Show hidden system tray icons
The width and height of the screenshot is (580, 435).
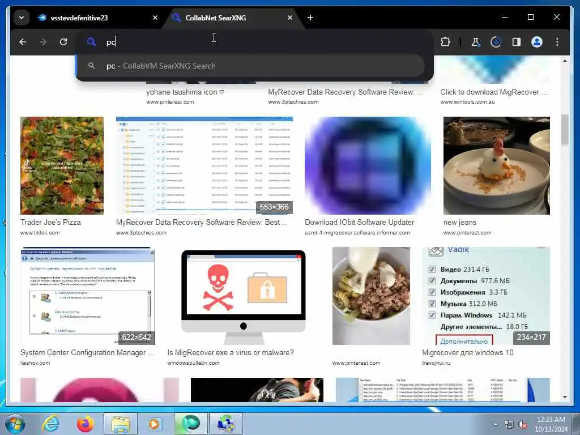click(495, 425)
